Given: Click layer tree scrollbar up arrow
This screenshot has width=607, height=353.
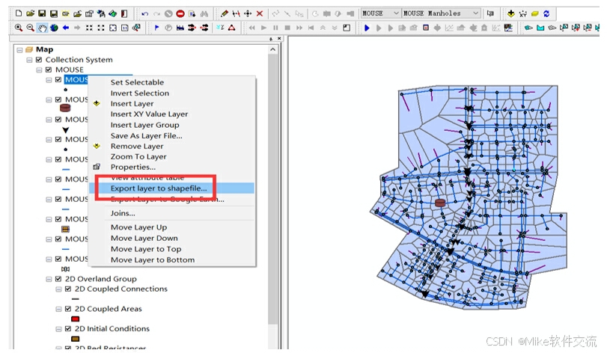Looking at the screenshot, I should [x=273, y=50].
